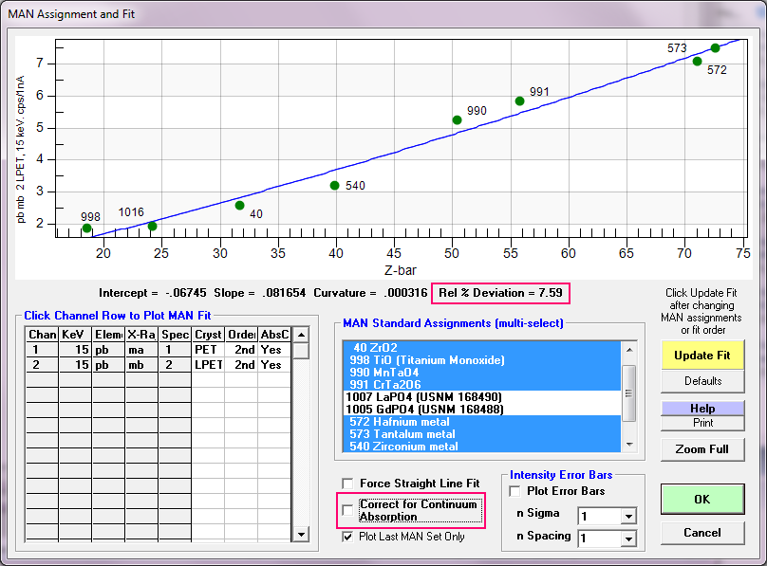Click the yellow Update Fit button
Image resolution: width=767 pixels, height=566 pixels.
702,356
